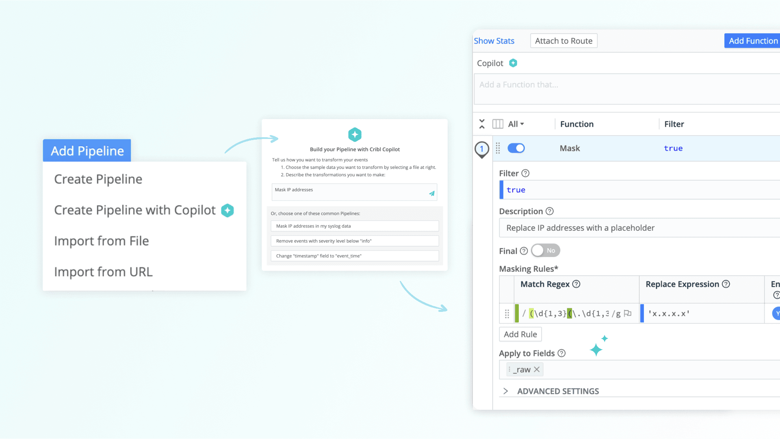This screenshot has width=780, height=439.
Task: Click the Add Function button
Action: pos(752,41)
